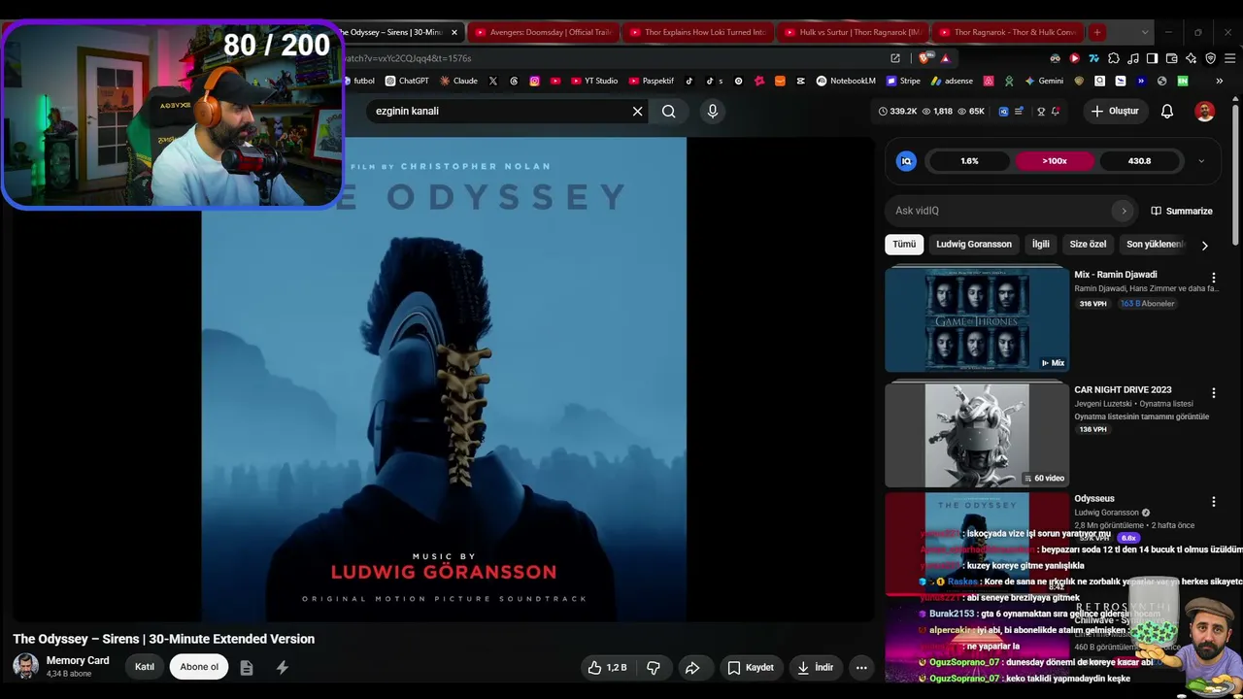Open the browser extensions puzzle icon

(1113, 58)
